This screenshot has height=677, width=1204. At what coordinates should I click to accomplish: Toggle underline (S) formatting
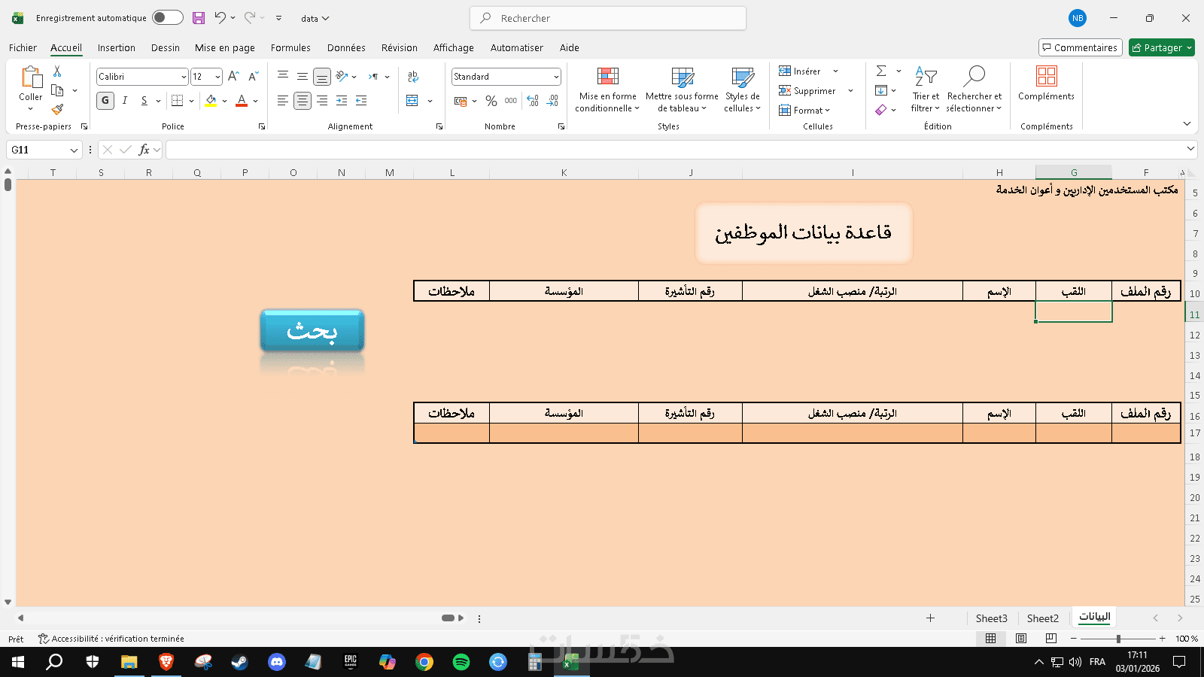(144, 101)
